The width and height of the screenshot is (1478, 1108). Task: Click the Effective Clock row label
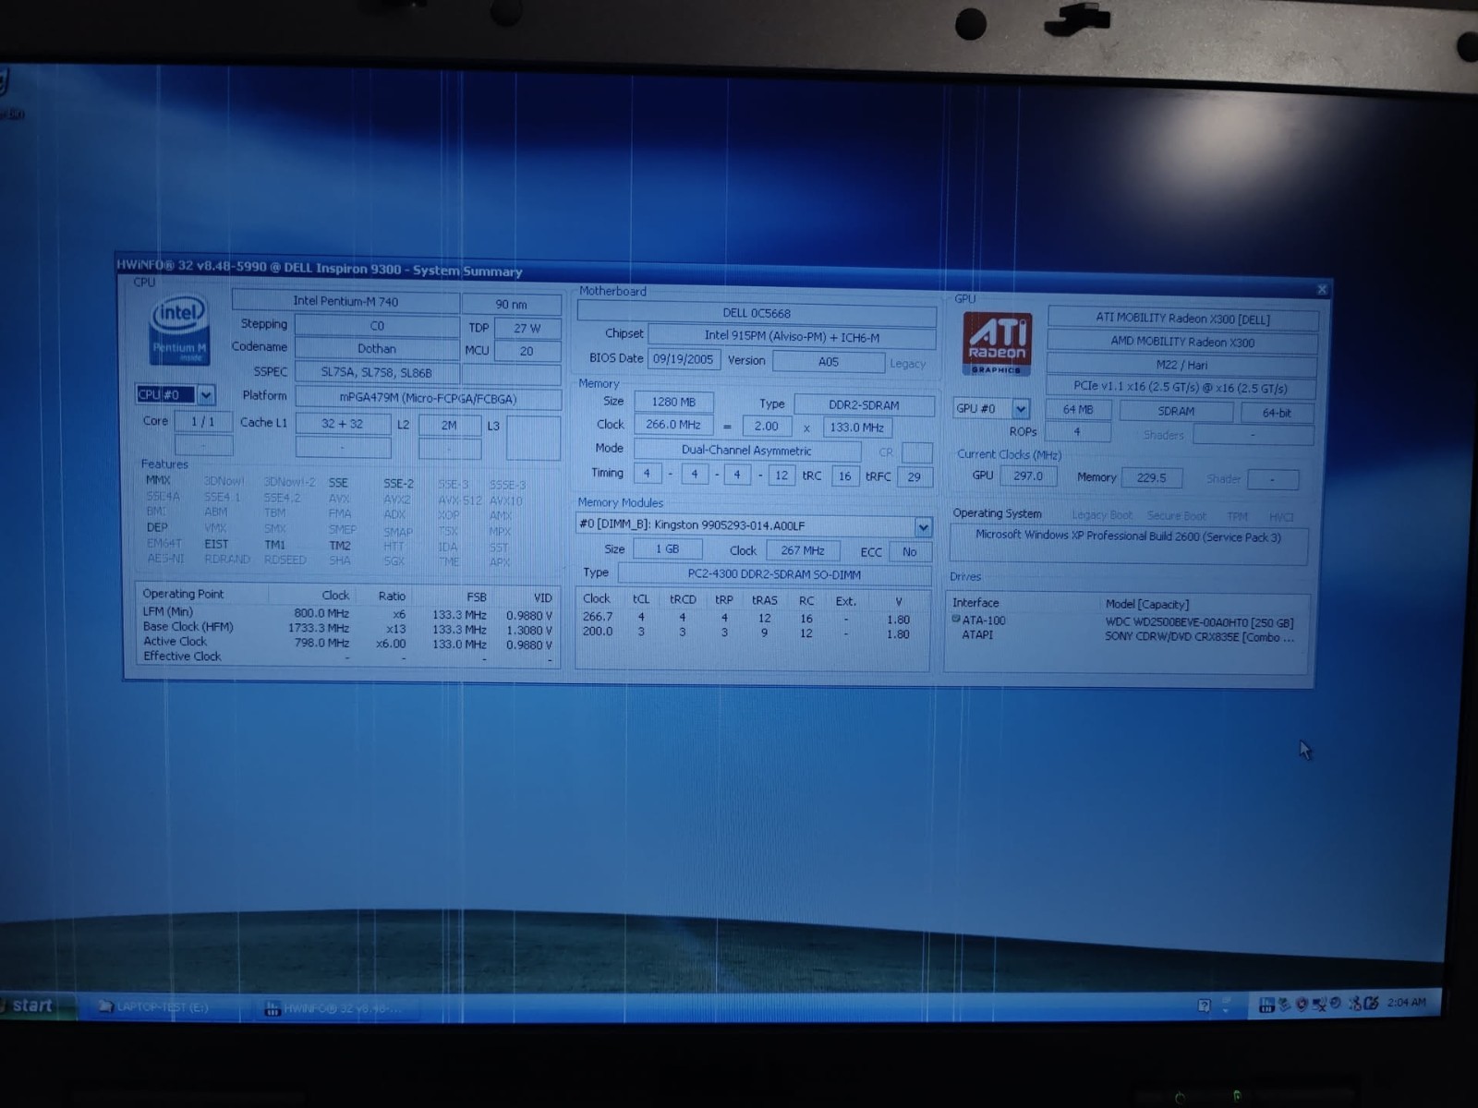[182, 656]
